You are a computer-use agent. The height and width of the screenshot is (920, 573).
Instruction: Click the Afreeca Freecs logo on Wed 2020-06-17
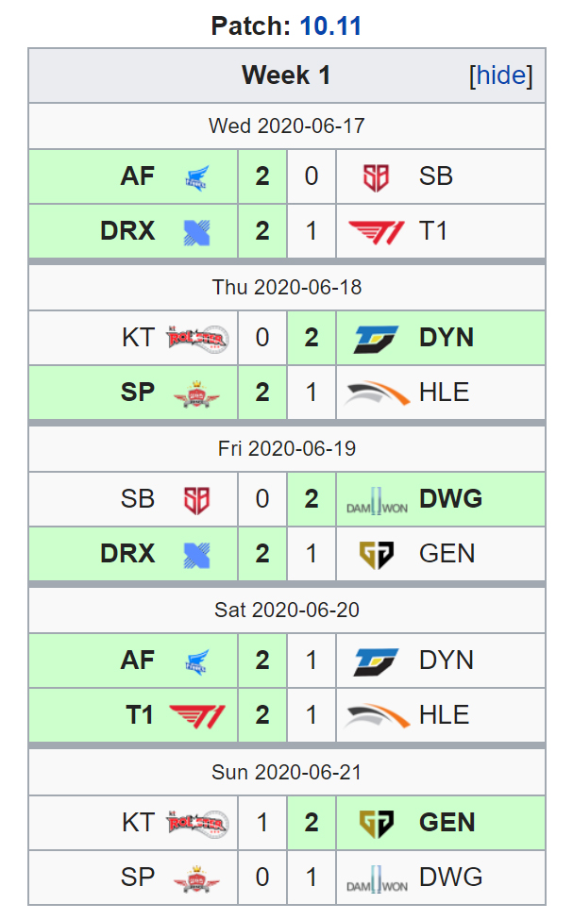click(x=196, y=177)
